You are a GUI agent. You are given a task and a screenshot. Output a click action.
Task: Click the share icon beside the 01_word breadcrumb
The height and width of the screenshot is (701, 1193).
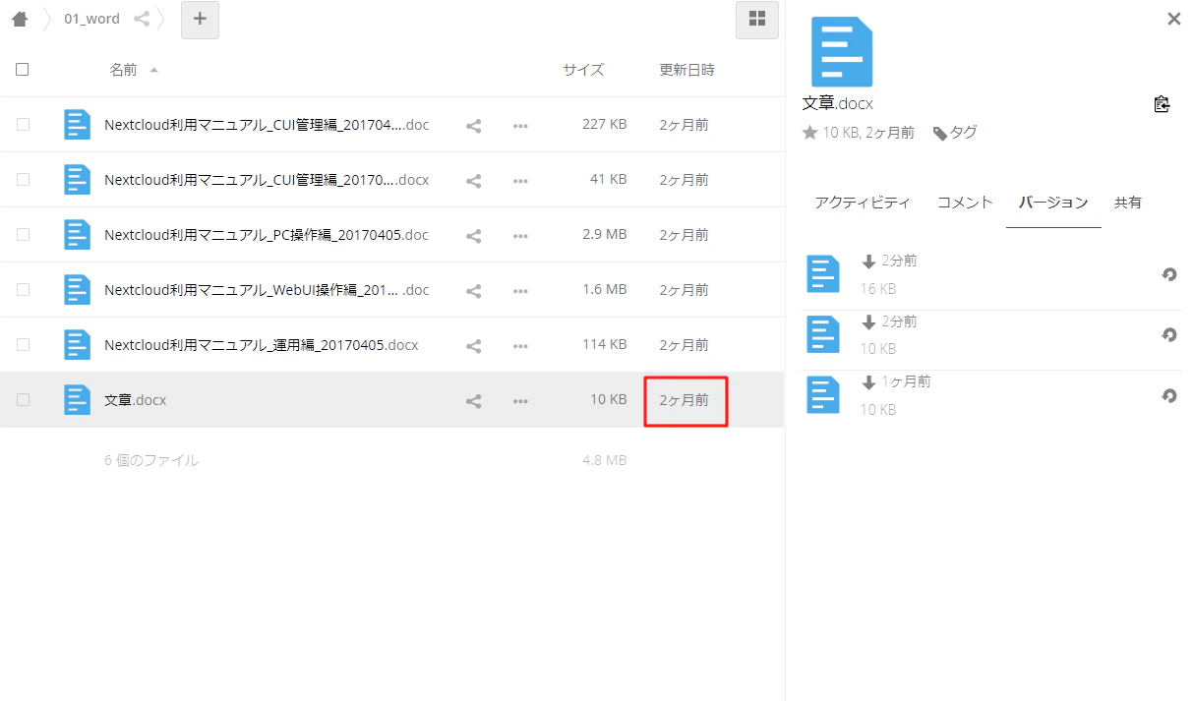[x=142, y=19]
